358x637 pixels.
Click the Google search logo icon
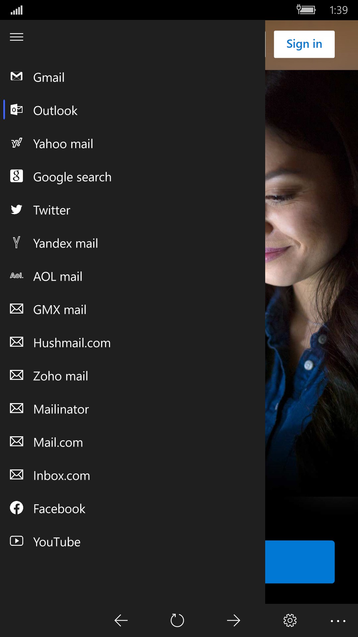click(x=17, y=176)
